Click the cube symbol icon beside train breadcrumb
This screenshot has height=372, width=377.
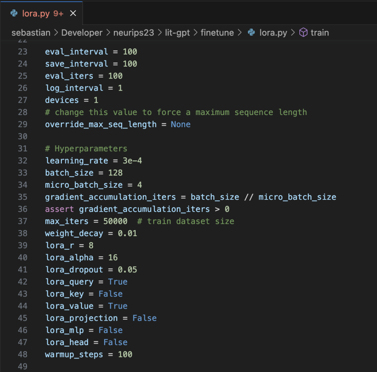303,32
